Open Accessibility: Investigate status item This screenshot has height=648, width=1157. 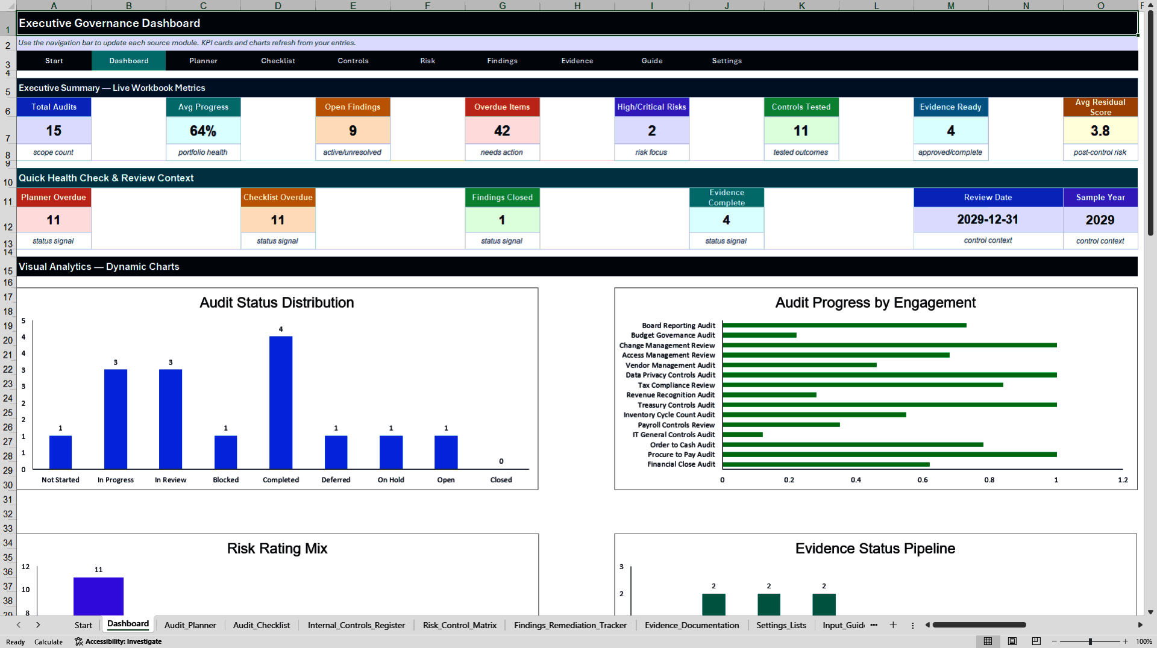click(x=118, y=641)
